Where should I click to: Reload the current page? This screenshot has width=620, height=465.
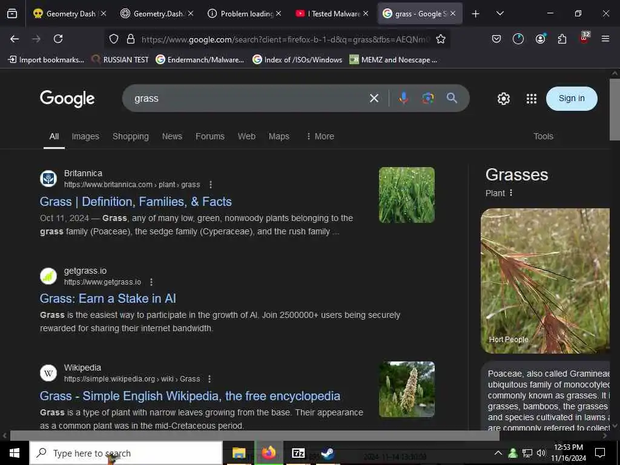[x=58, y=39]
